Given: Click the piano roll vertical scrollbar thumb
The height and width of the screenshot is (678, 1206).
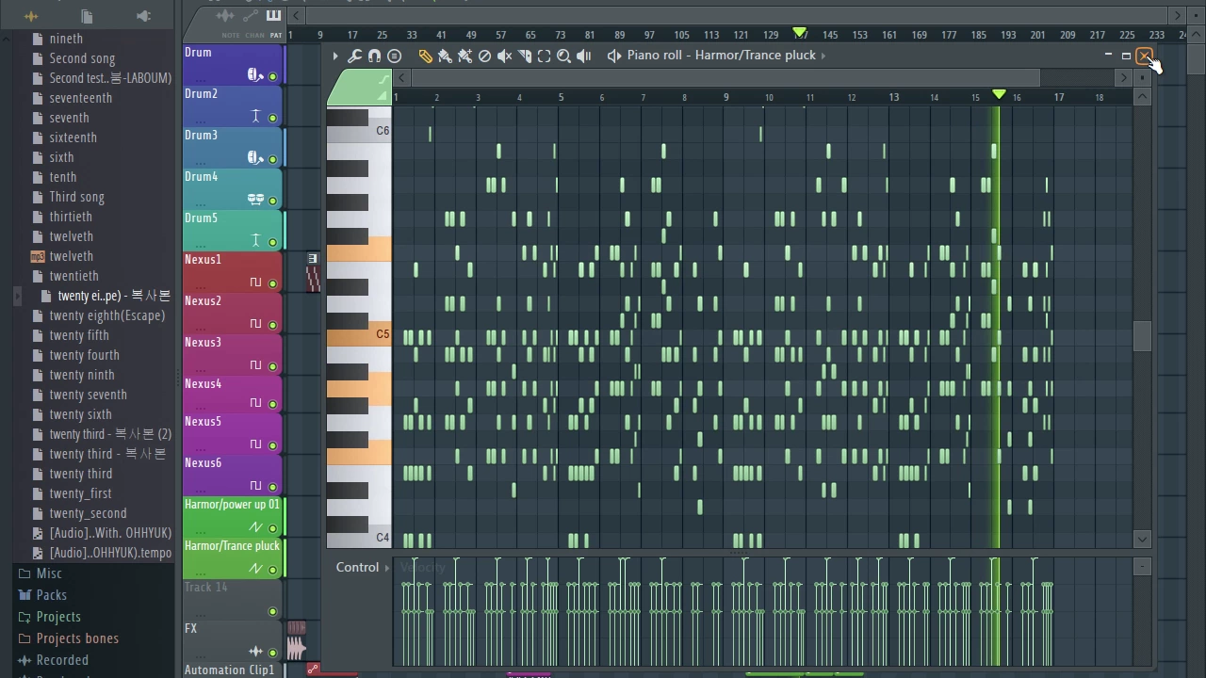Looking at the screenshot, I should (1143, 336).
